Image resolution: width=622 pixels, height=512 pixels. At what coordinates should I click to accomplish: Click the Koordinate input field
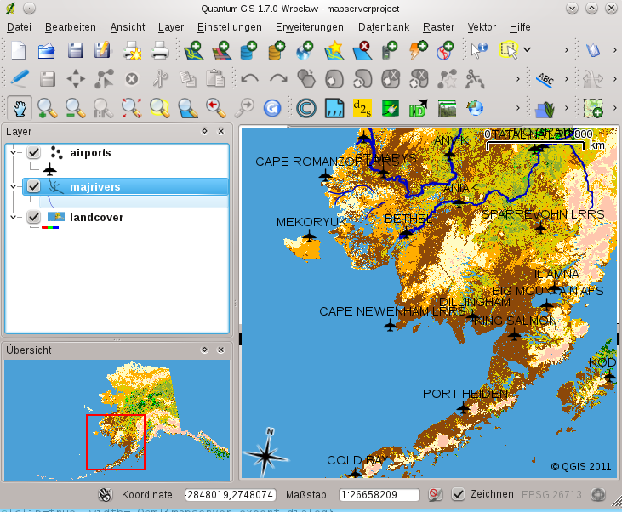pos(230,494)
